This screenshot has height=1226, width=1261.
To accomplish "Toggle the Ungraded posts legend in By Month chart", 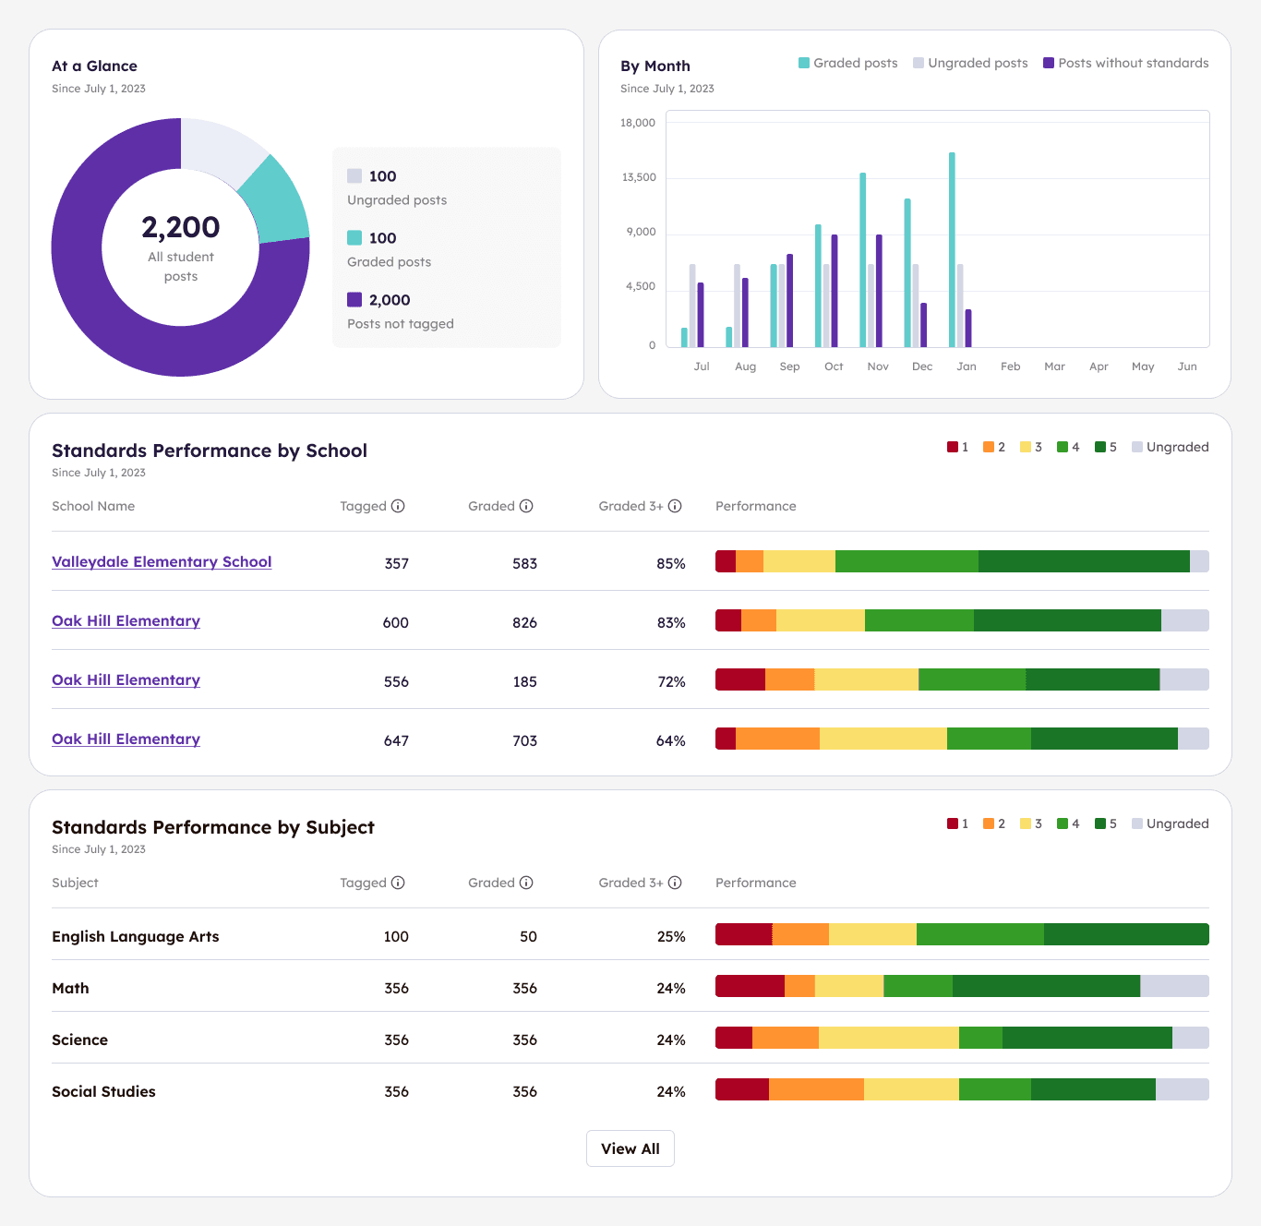I will pyautogui.click(x=919, y=62).
